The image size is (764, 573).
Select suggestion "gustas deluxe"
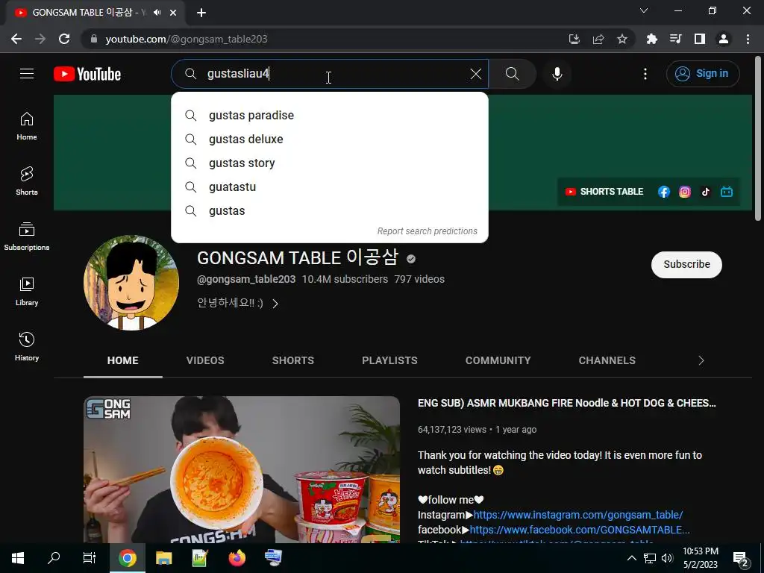(329, 140)
